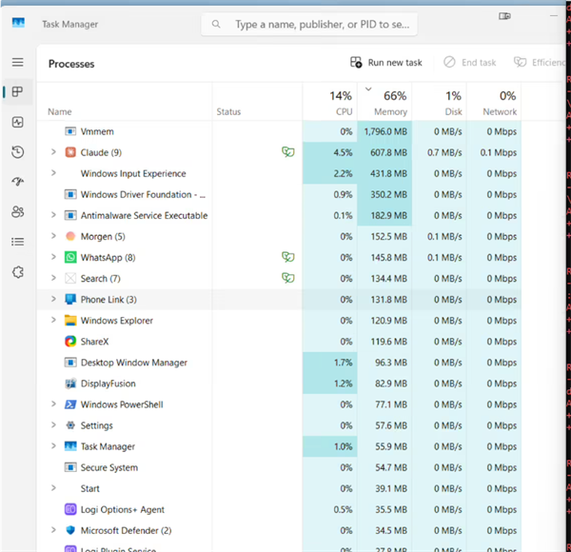Image resolution: width=571 pixels, height=552 pixels.
Task: Click the Processes page heading
Action: (x=71, y=64)
